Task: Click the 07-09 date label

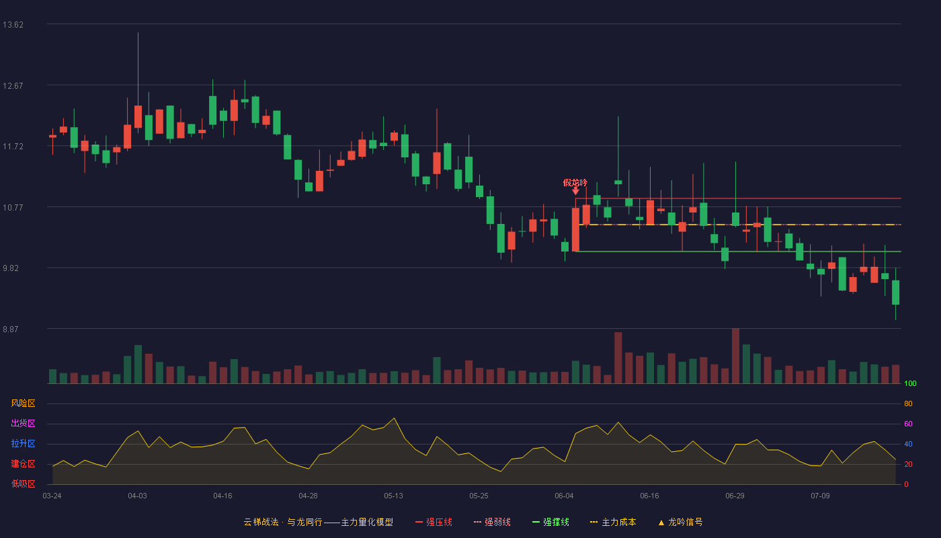Action: coord(820,496)
